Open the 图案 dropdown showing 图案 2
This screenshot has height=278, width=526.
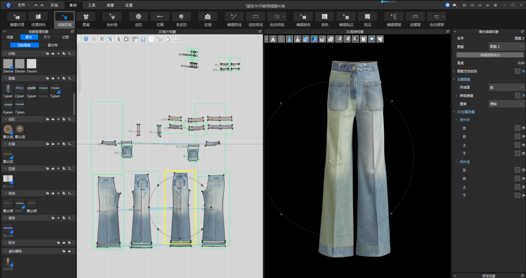[506, 46]
